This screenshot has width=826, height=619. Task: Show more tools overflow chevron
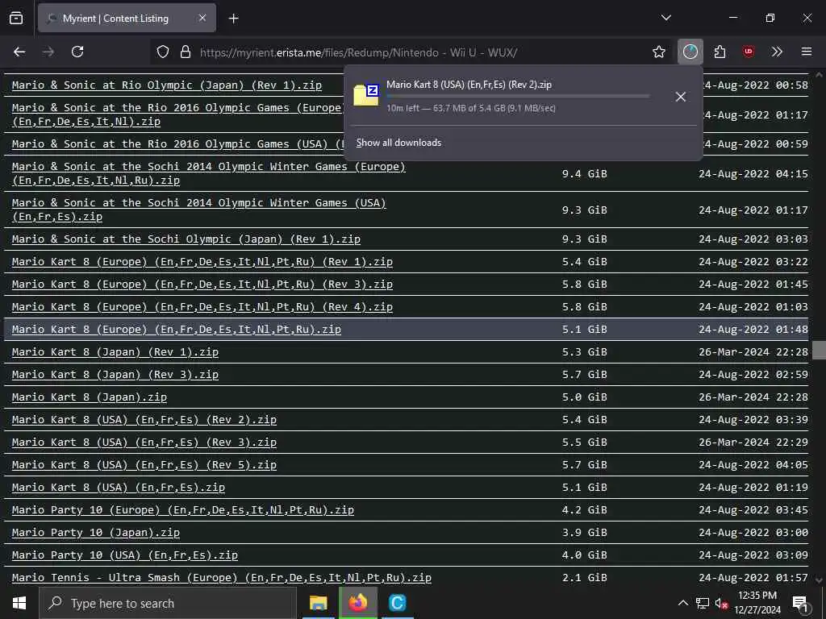(x=777, y=52)
